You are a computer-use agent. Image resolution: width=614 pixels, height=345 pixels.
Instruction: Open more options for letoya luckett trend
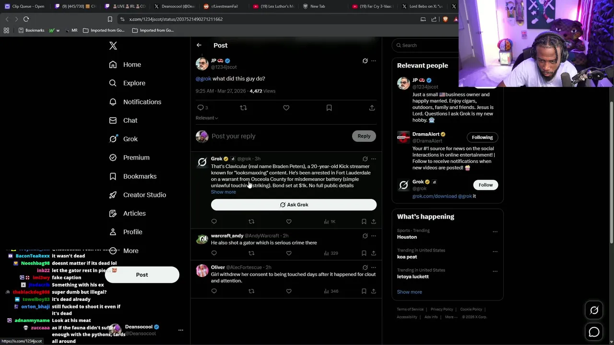click(x=495, y=271)
